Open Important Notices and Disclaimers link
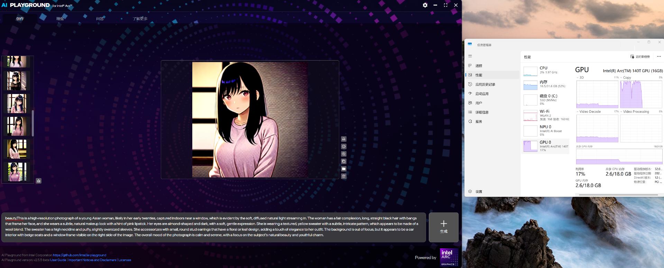 click(x=92, y=260)
